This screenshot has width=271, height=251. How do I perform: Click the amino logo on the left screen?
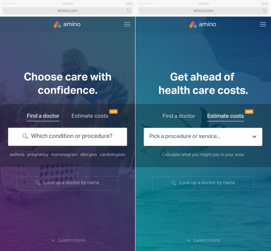tap(67, 25)
